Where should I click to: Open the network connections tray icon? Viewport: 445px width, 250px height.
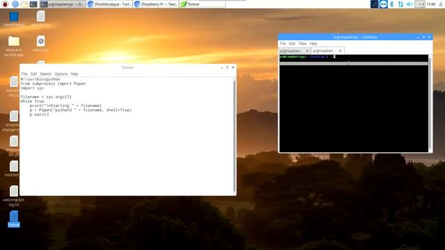pos(400,4)
